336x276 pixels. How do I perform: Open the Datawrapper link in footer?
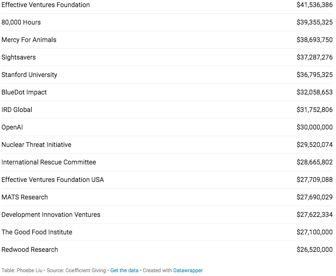pyautogui.click(x=188, y=270)
